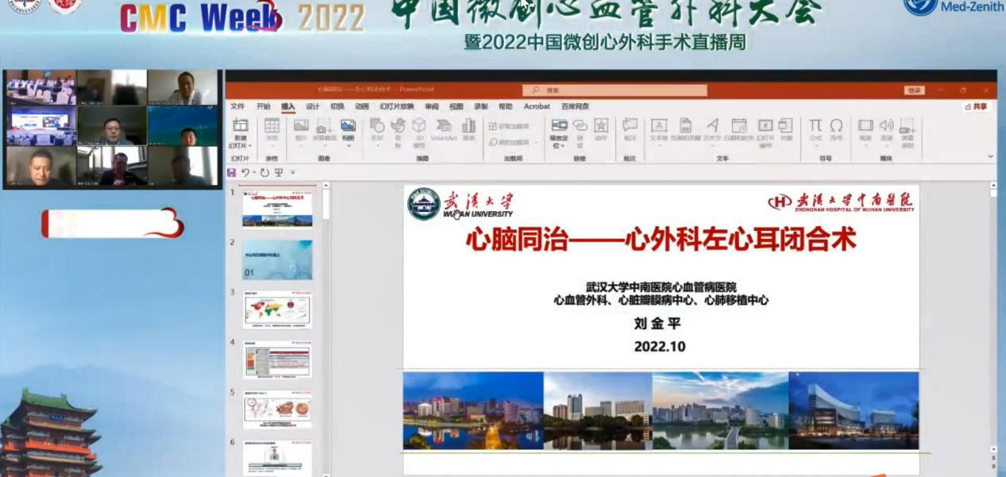1006x477 pixels.
Task: Click the Undo arrow icon
Action: point(245,172)
